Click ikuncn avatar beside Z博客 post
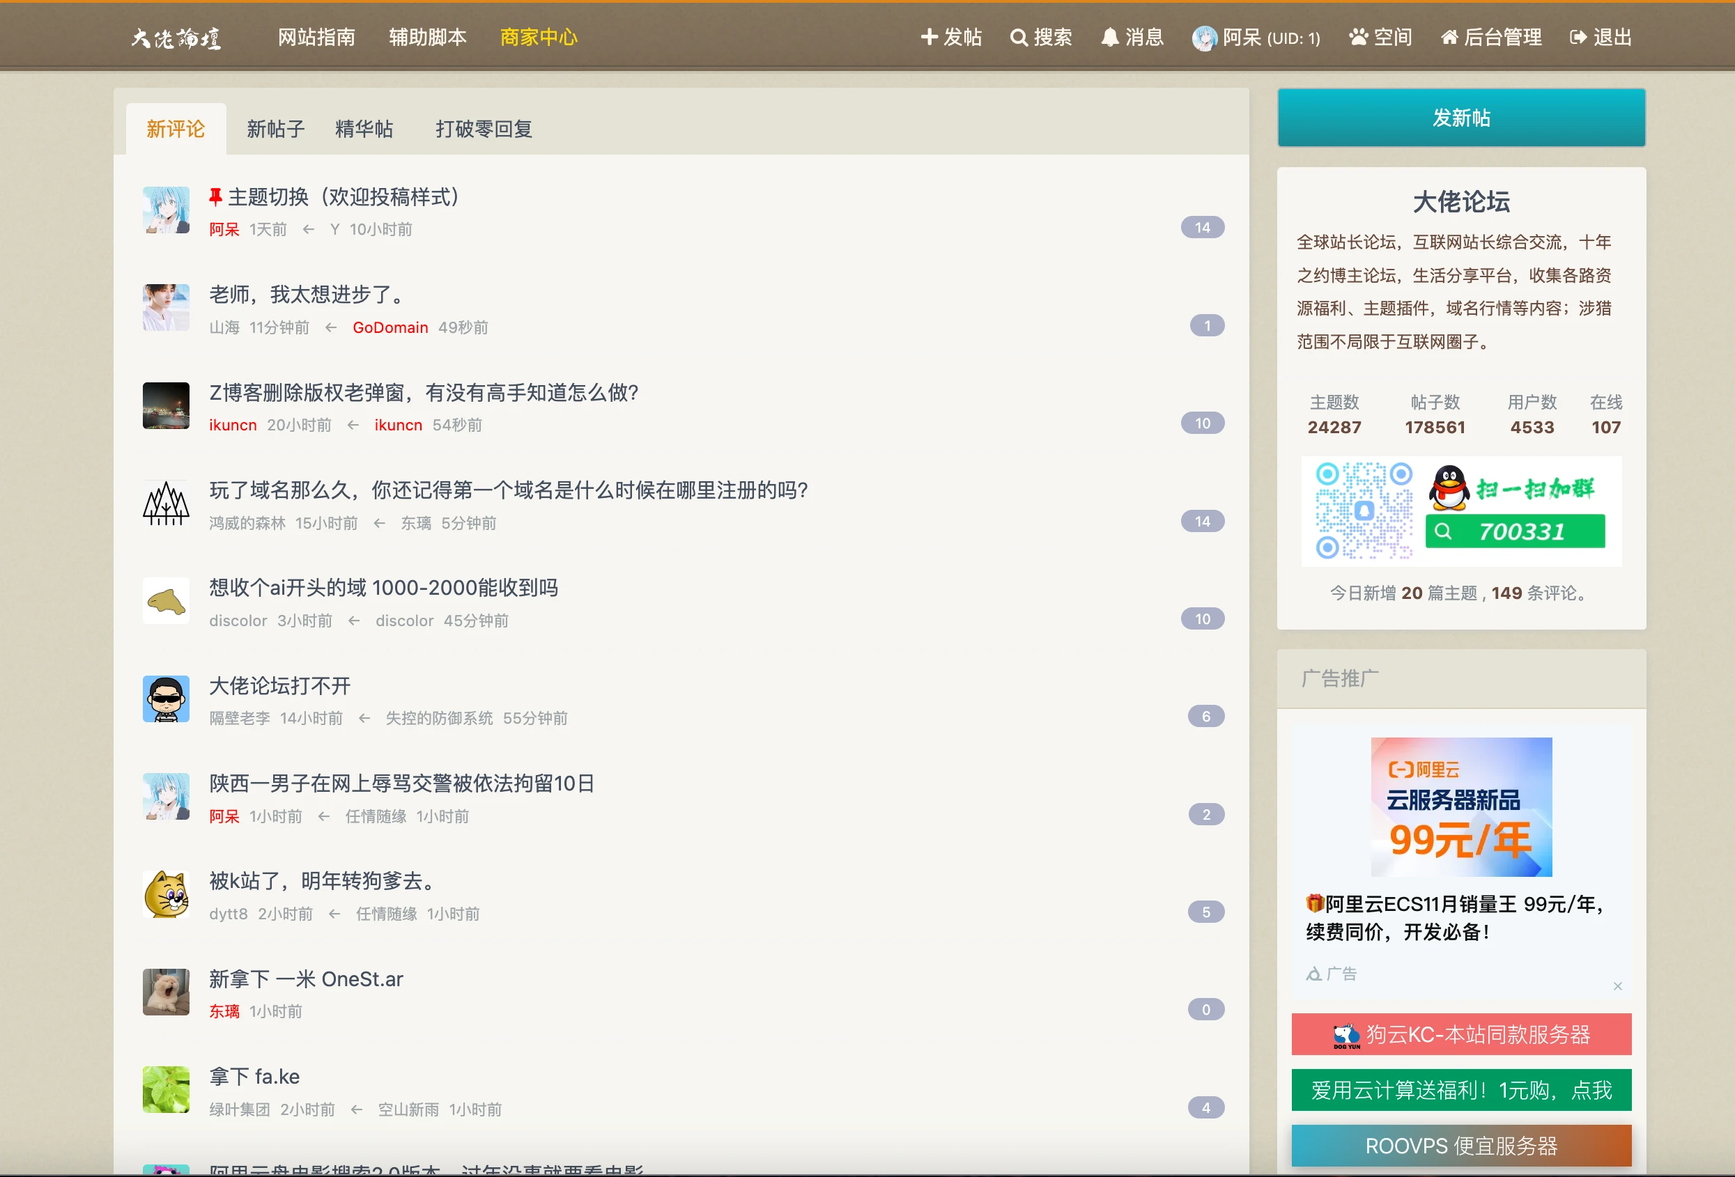 166,405
